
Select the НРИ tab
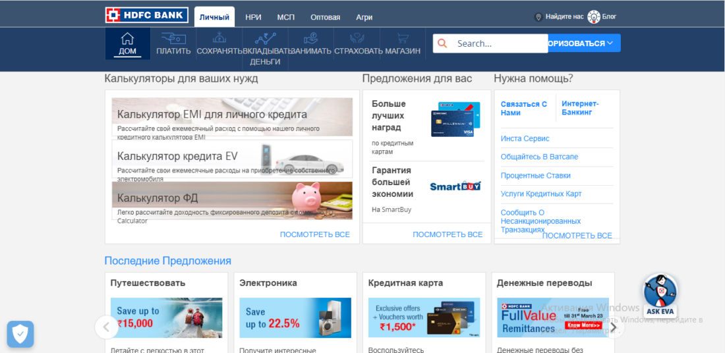(x=253, y=17)
